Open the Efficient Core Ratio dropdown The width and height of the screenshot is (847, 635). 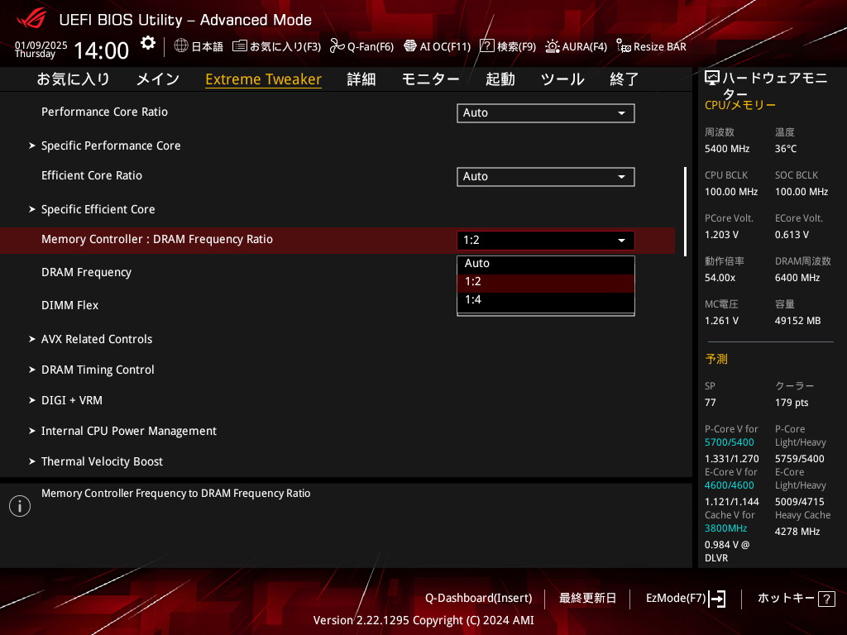click(545, 177)
